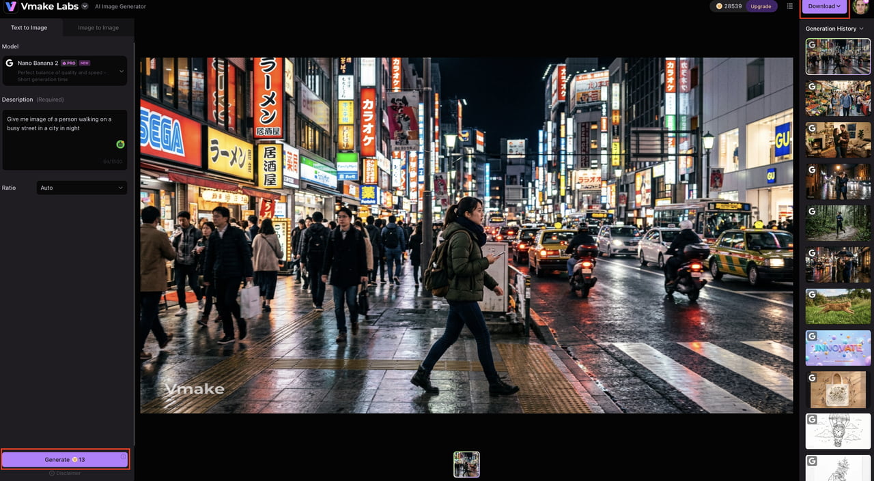This screenshot has height=481, width=874.
Task: Click the Generation History label text
Action: coord(830,29)
